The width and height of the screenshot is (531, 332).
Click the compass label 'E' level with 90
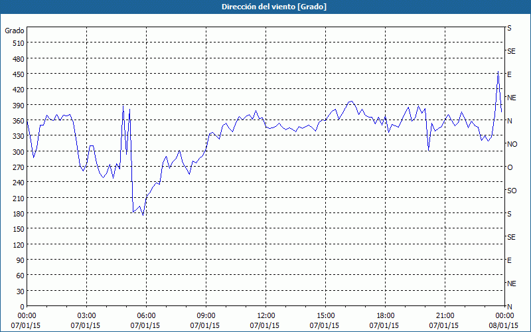pyautogui.click(x=509, y=260)
